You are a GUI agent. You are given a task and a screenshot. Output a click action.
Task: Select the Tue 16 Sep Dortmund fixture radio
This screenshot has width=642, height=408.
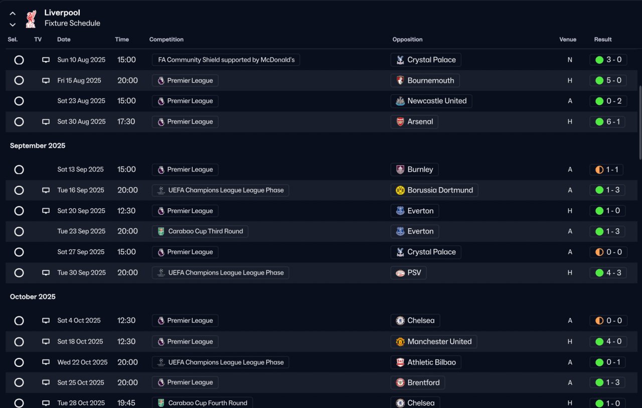(x=19, y=190)
